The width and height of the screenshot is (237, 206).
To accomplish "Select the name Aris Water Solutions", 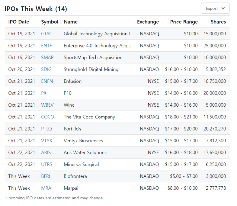I will pyautogui.click(x=85, y=153).
